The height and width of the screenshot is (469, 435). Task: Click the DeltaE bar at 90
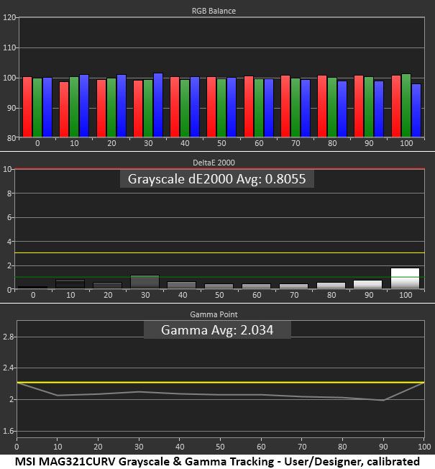368,284
